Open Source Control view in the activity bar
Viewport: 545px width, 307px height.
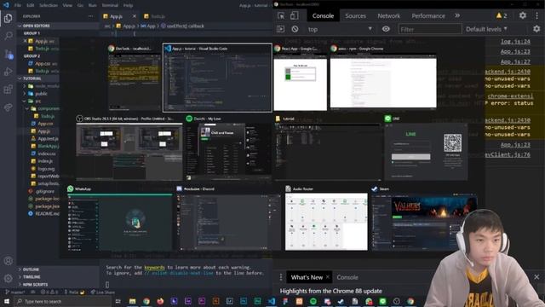8,54
